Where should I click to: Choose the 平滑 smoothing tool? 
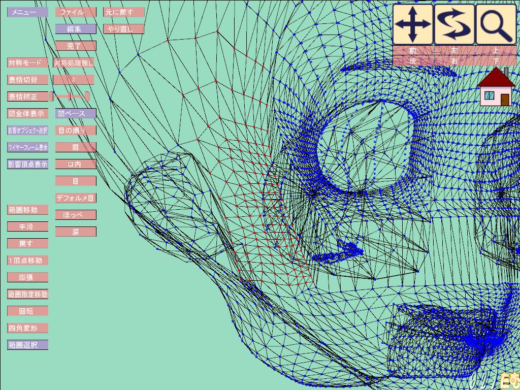coord(27,226)
